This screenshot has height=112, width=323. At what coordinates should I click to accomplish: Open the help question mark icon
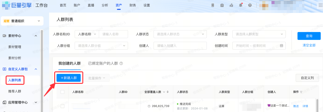coord(250,5)
